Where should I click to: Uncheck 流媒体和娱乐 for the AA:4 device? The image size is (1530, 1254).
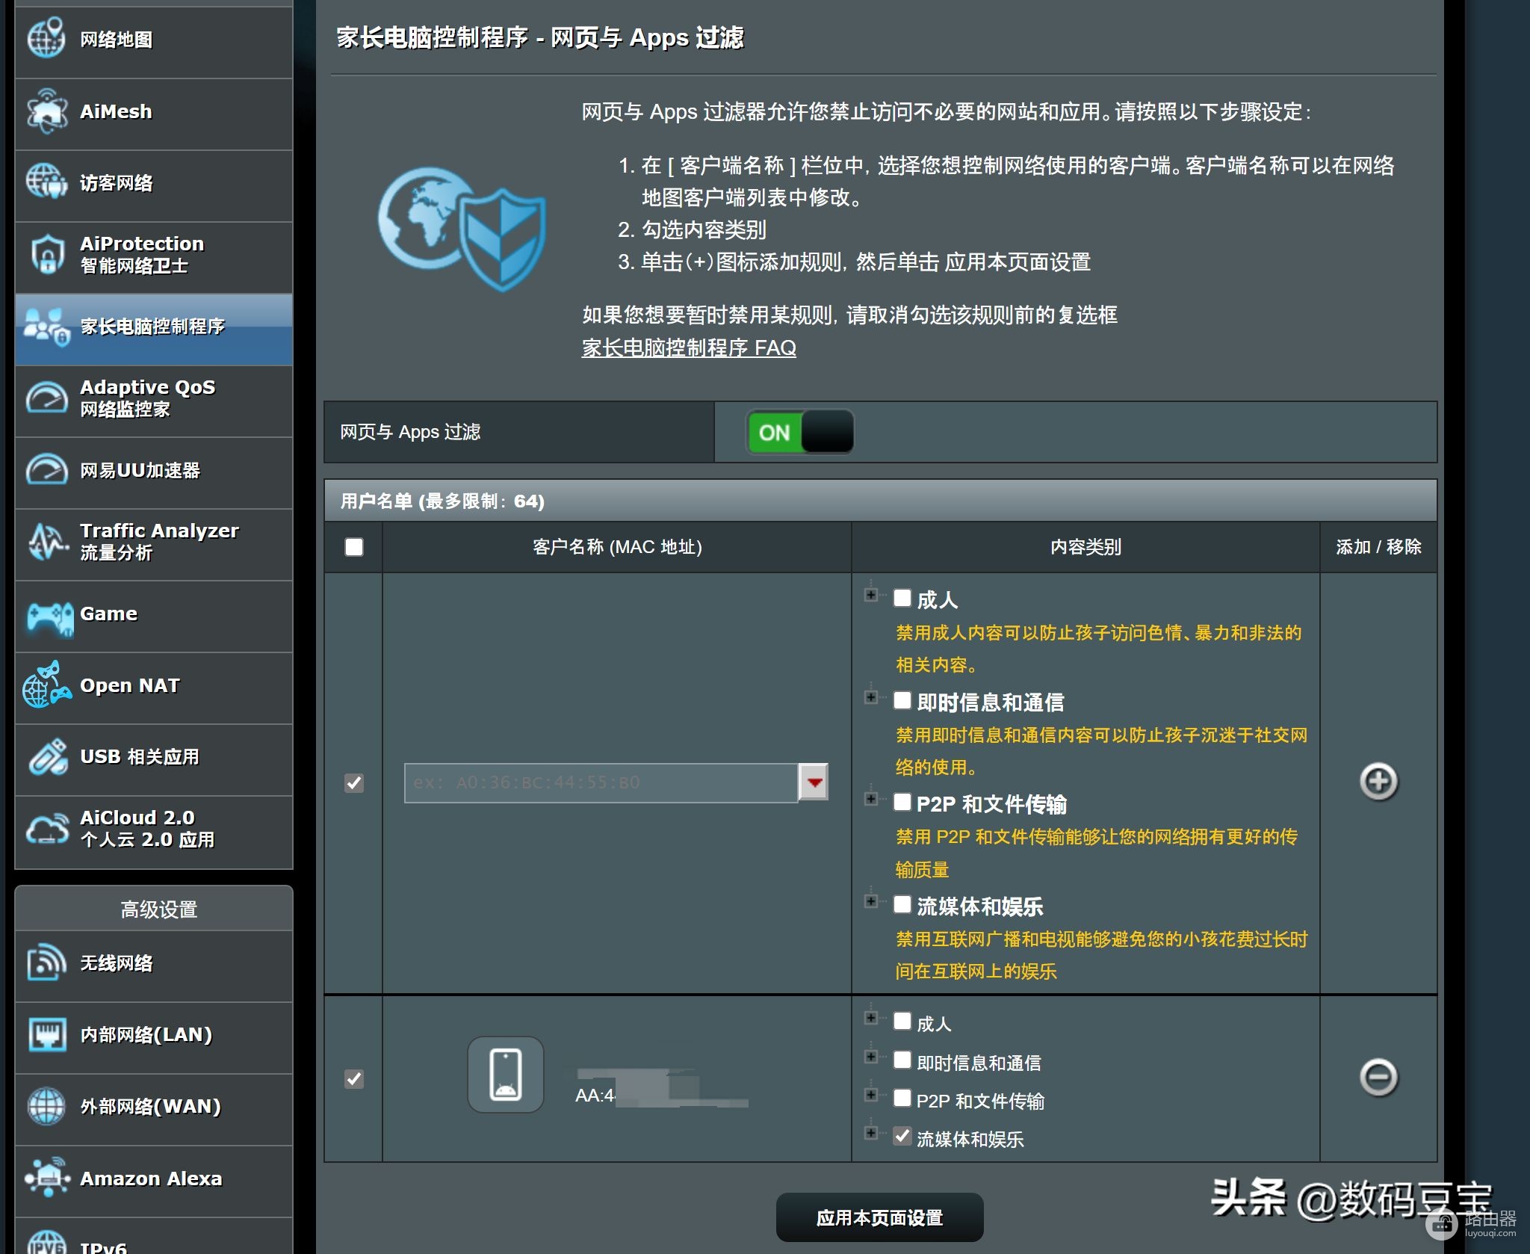(902, 1137)
